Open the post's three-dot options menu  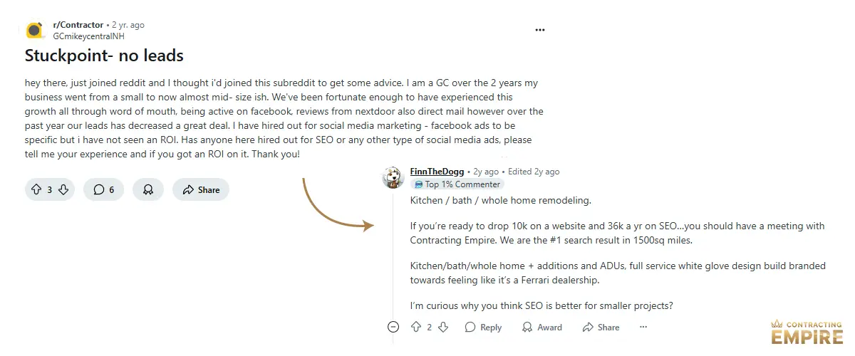point(540,30)
